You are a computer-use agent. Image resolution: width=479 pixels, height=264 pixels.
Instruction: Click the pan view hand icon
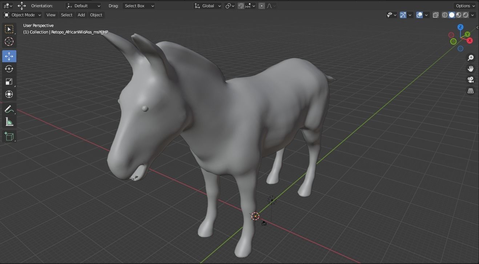point(471,69)
